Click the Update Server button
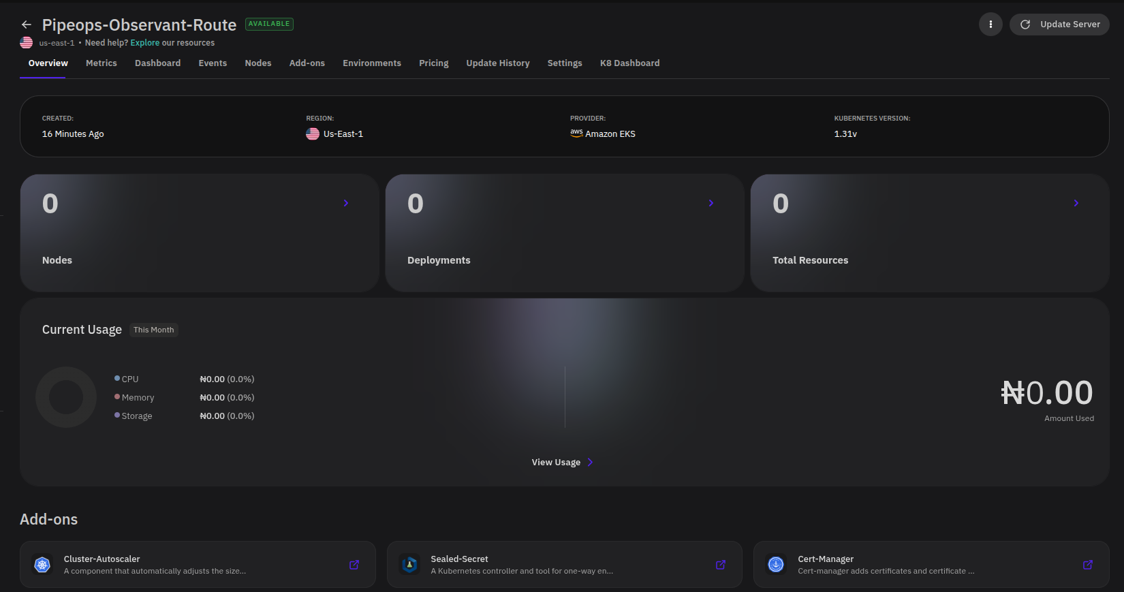 pyautogui.click(x=1059, y=25)
